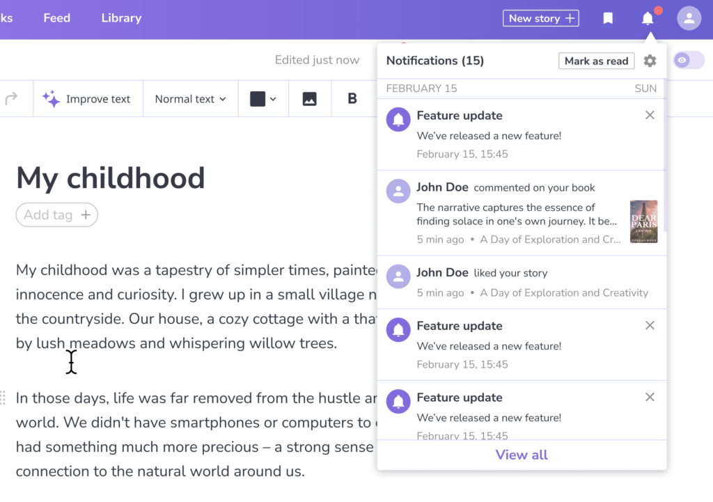Viewport: 713px width, 502px height.
Task: Dismiss the first Feature update notification
Action: coord(650,115)
